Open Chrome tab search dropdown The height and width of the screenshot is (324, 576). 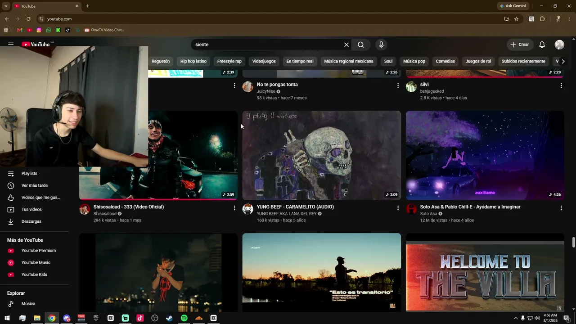point(6,6)
